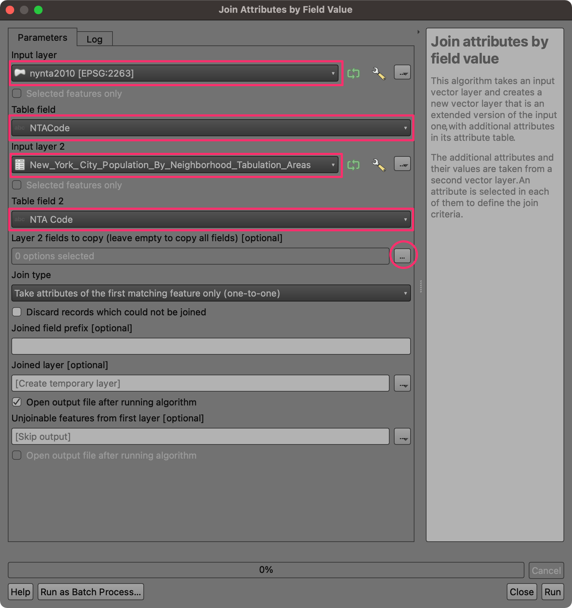Click the Joined layer output field

tap(200, 383)
